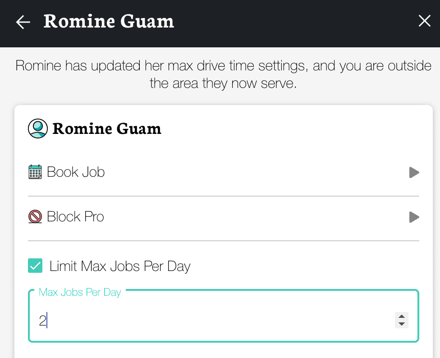Select the Block Pro option
Viewport: 440px width, 358px height.
pos(75,217)
